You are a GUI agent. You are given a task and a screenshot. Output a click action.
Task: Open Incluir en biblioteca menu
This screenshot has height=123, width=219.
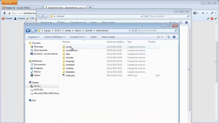click(x=55, y=37)
